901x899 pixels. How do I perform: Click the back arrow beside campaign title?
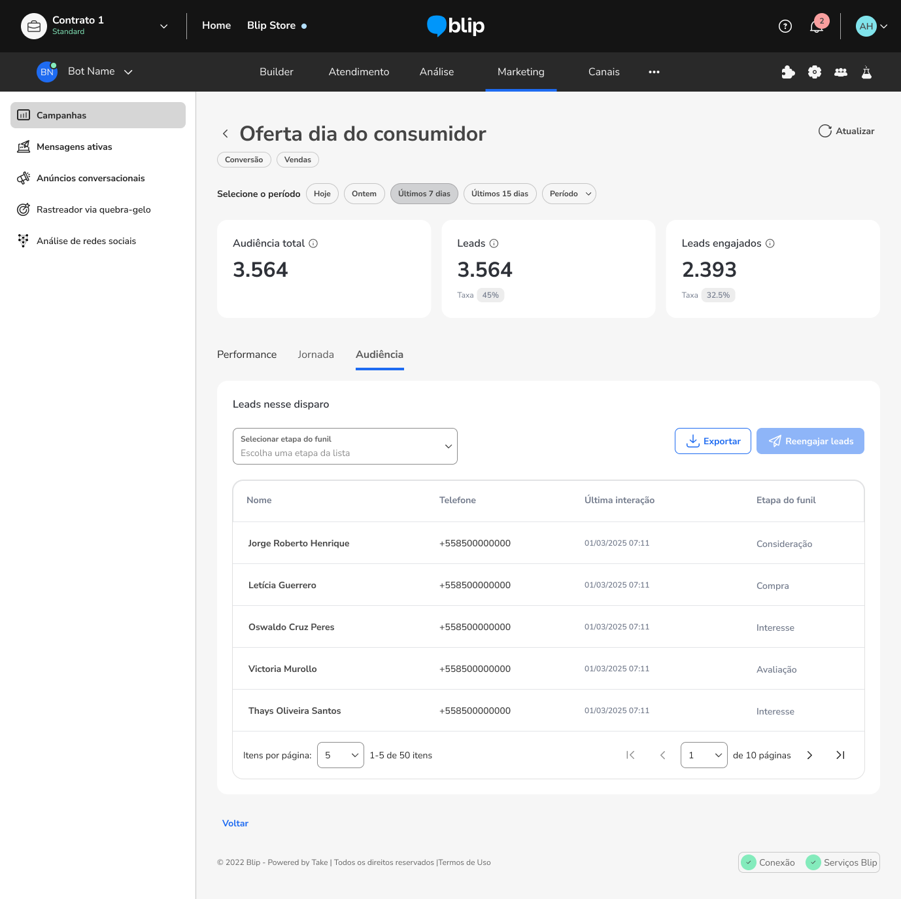click(x=226, y=134)
